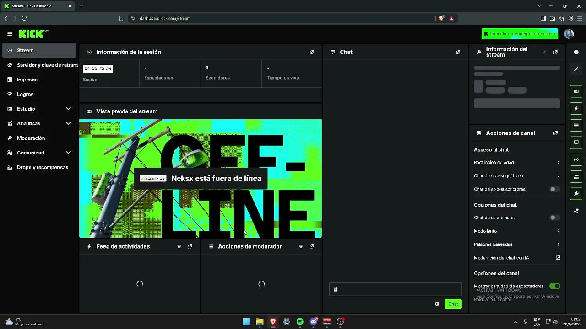Pop out the Información de la sesión panel
The image size is (586, 329).
point(312,52)
